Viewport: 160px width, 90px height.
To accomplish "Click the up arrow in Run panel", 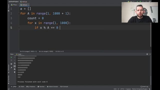I will [x=14, y=57].
